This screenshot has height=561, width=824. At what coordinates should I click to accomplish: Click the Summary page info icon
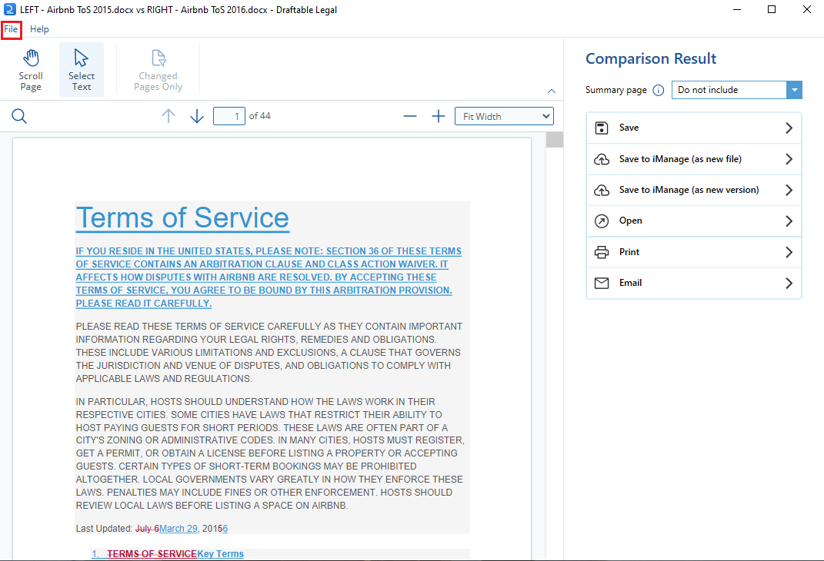pyautogui.click(x=659, y=90)
